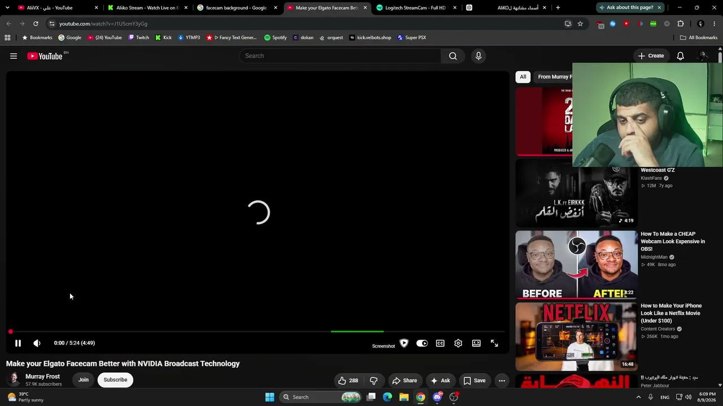Go back to the previous page
The height and width of the screenshot is (406, 723).
[x=8, y=24]
